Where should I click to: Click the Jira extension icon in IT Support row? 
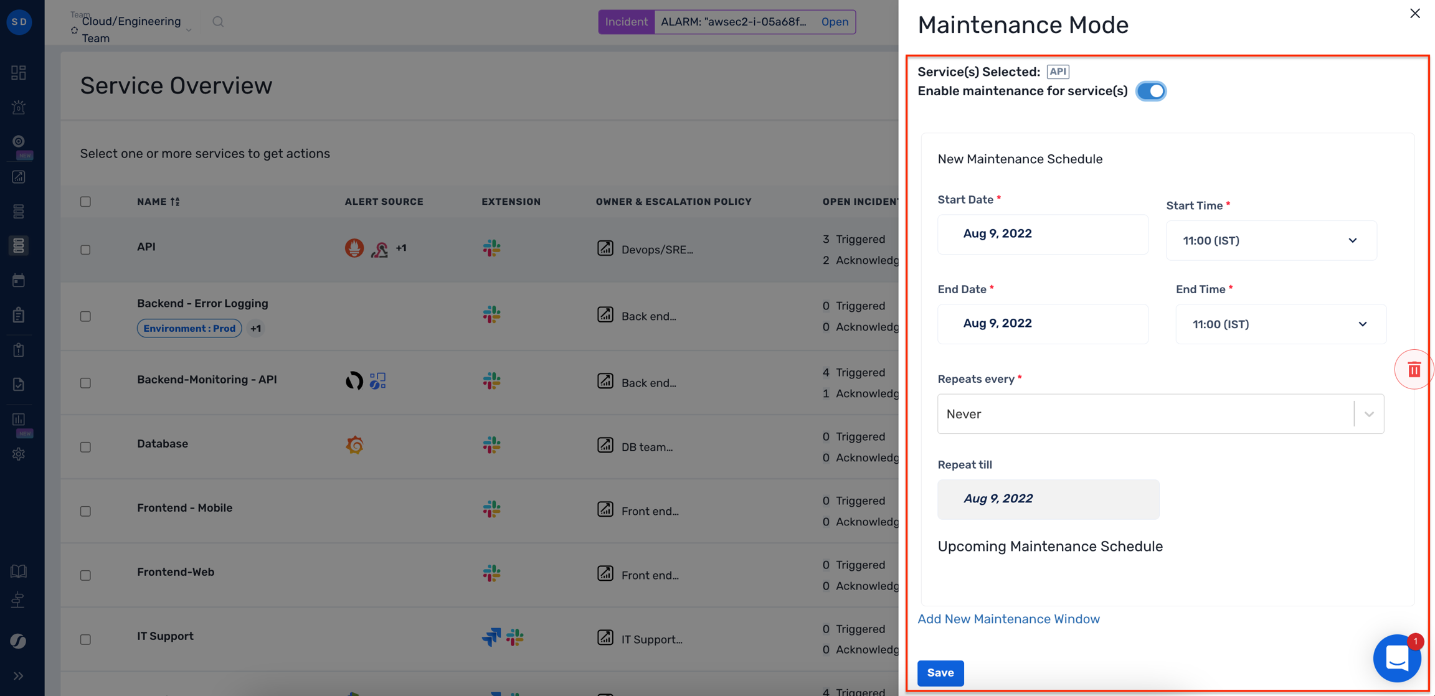[x=491, y=637]
